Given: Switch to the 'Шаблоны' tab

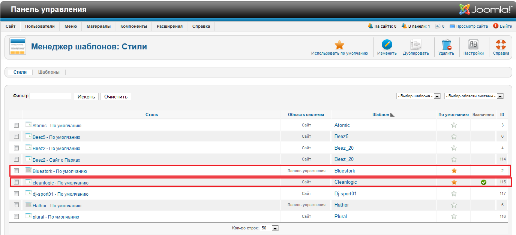Looking at the screenshot, I should click(x=49, y=72).
